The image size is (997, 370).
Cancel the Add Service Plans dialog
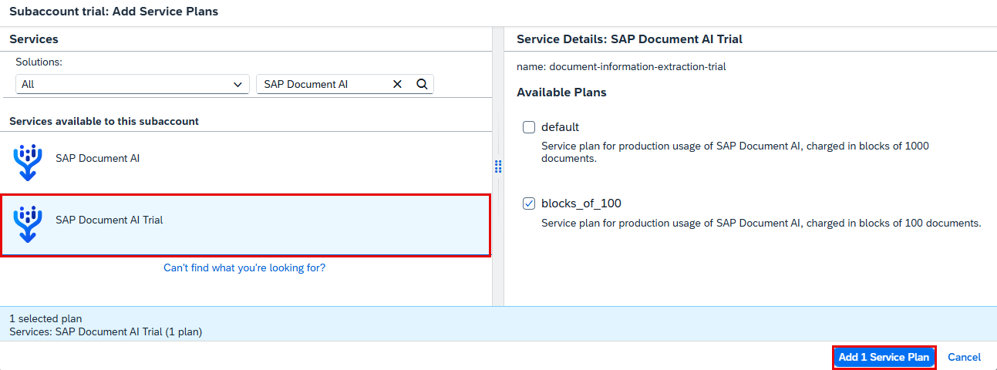(x=964, y=358)
